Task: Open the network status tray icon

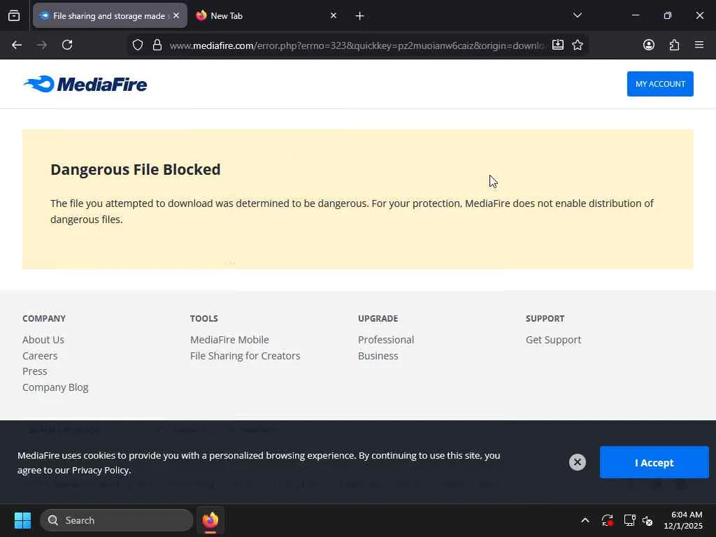Action: click(629, 520)
